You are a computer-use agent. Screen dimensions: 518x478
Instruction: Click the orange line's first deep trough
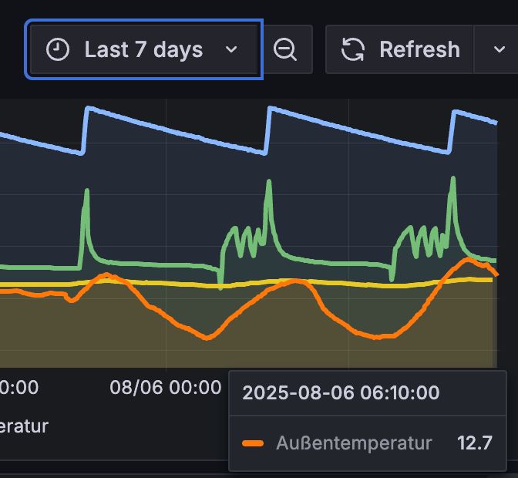pos(207,337)
